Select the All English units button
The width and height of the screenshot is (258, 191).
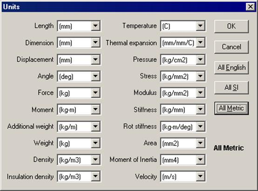[x=231, y=67]
